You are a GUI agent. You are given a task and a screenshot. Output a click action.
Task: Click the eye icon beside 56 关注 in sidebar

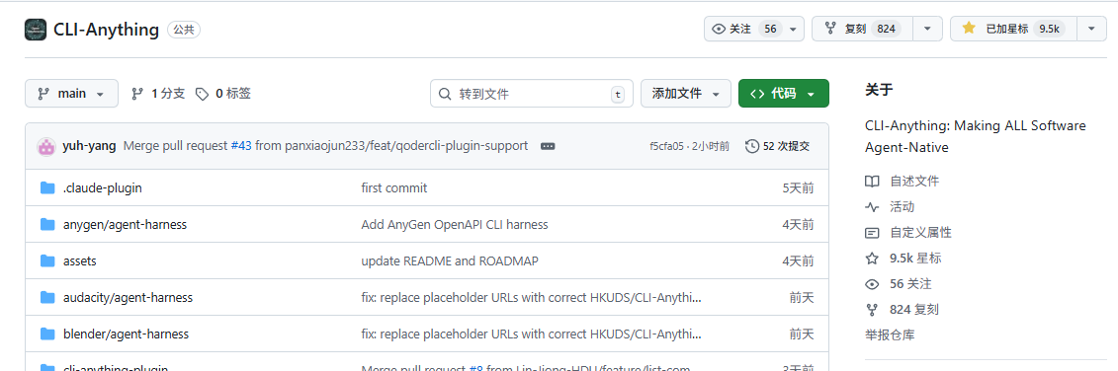point(871,284)
